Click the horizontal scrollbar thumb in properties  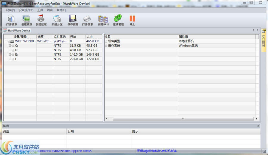point(183,118)
